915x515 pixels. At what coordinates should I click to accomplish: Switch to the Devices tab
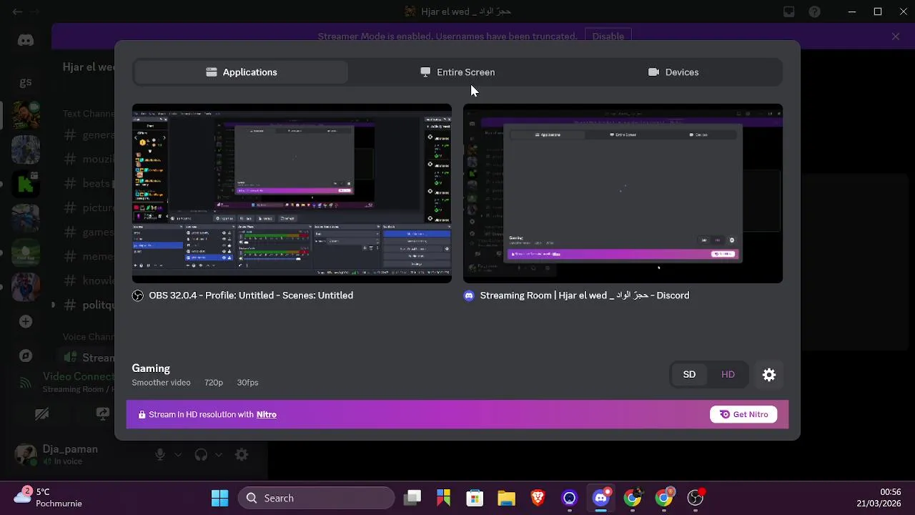tap(673, 72)
